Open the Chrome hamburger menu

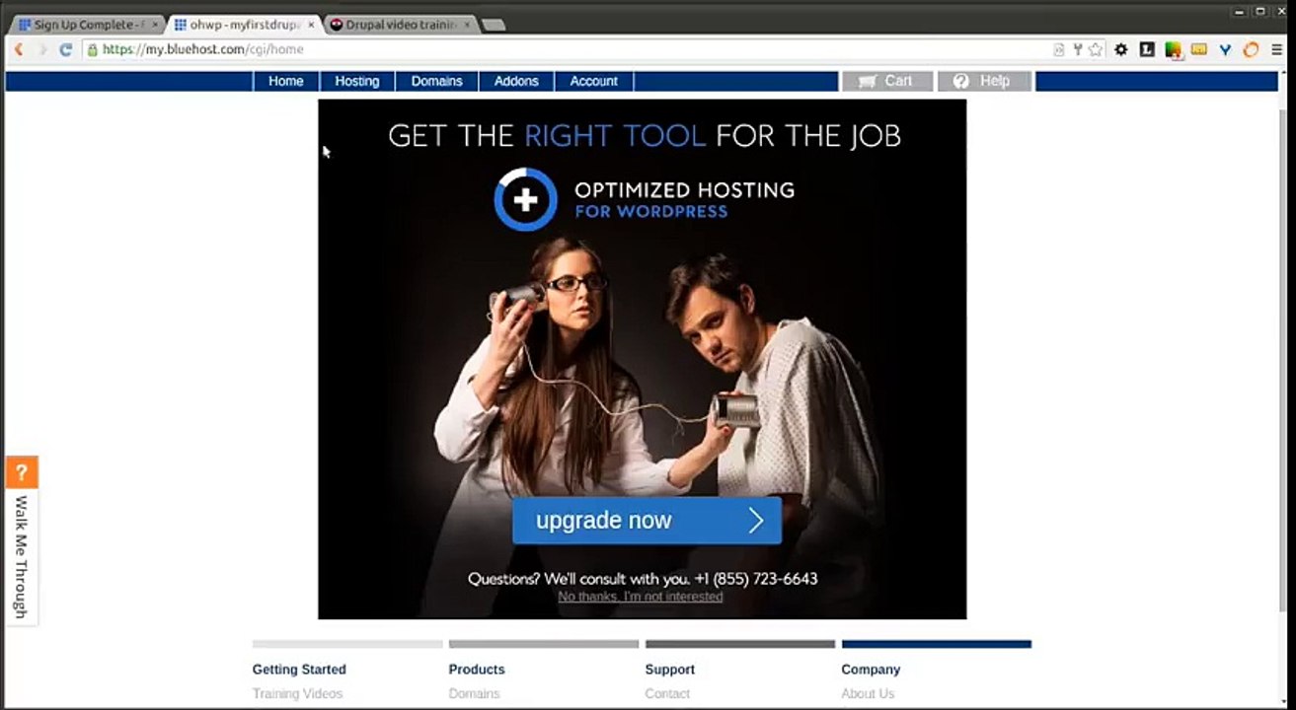[x=1277, y=49]
